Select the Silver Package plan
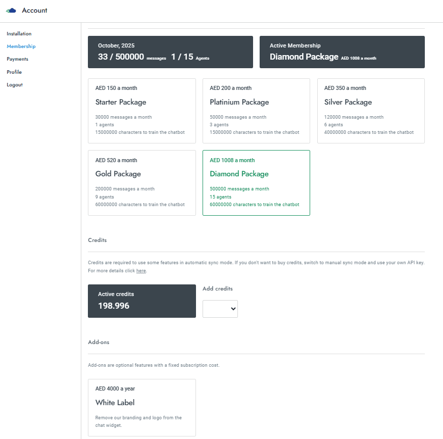Image resolution: width=443 pixels, height=439 pixels. [x=371, y=111]
